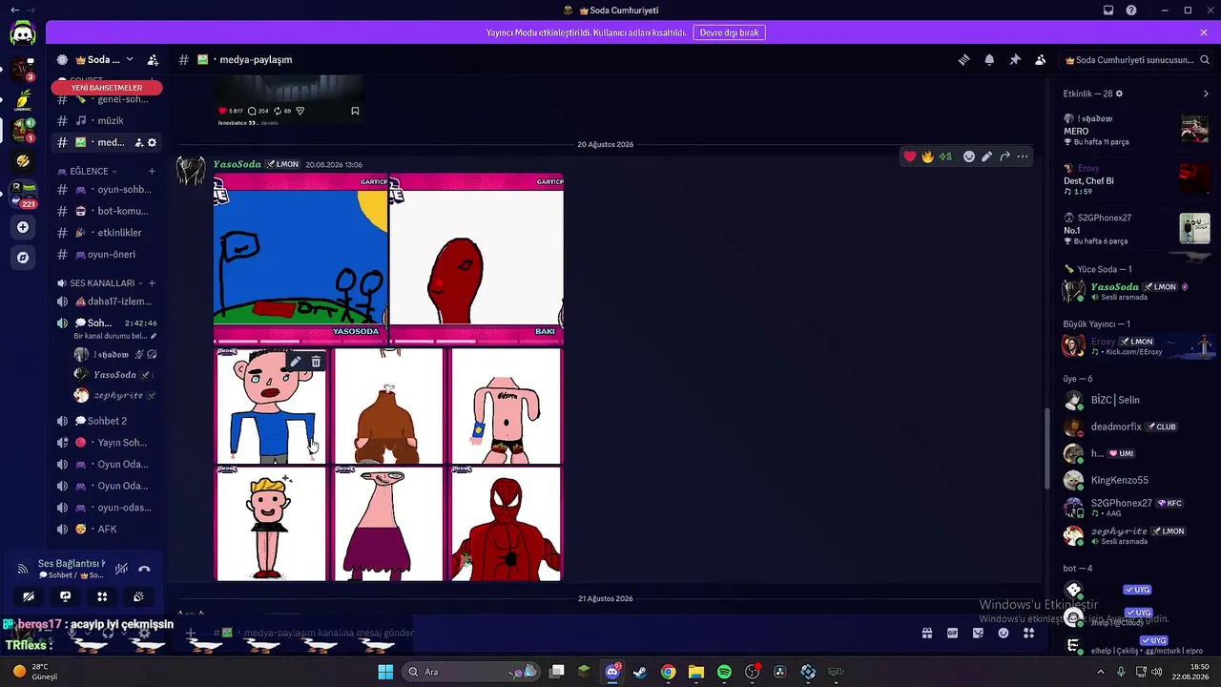Image resolution: width=1221 pixels, height=687 pixels.
Task: Show pinned messages via pin icon
Action: pos(1015,59)
